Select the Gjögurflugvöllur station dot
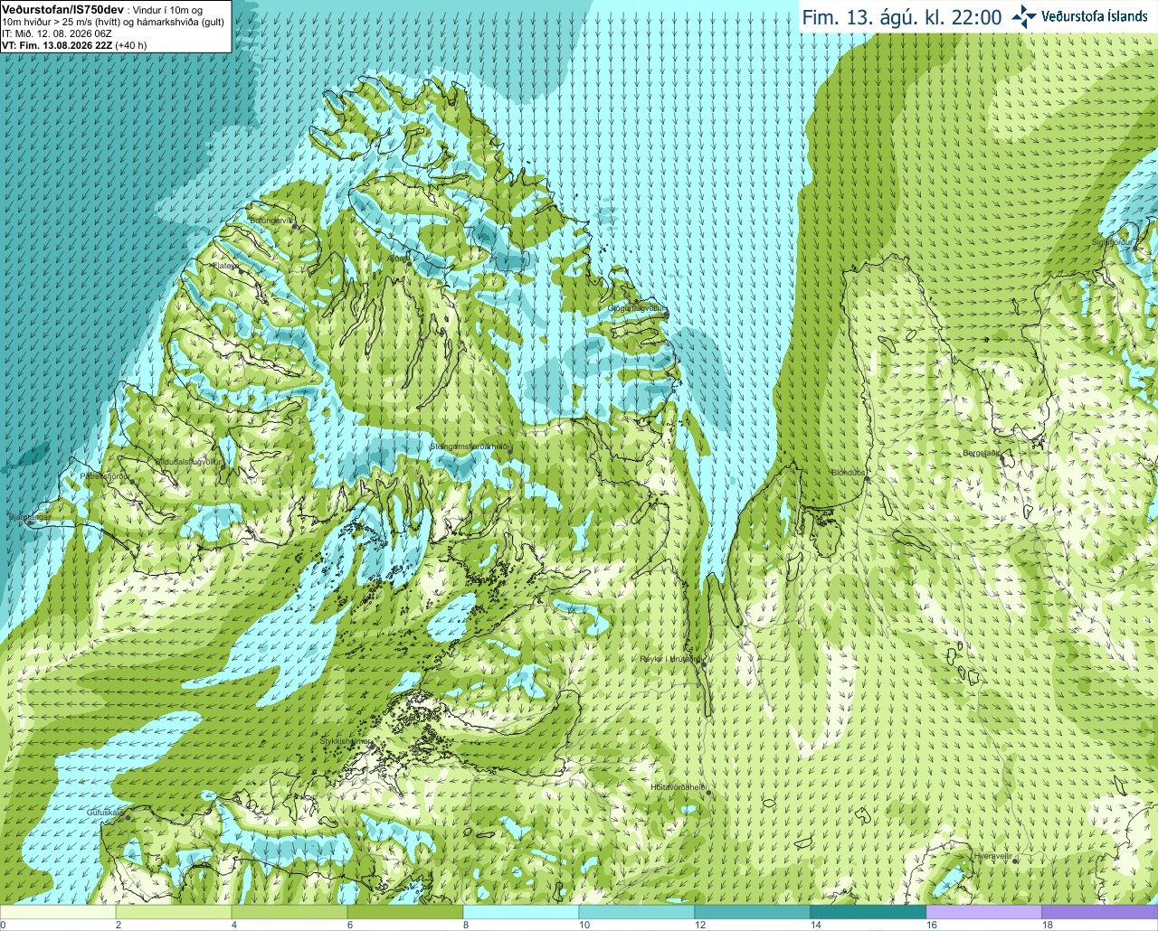 pyautogui.click(x=665, y=314)
